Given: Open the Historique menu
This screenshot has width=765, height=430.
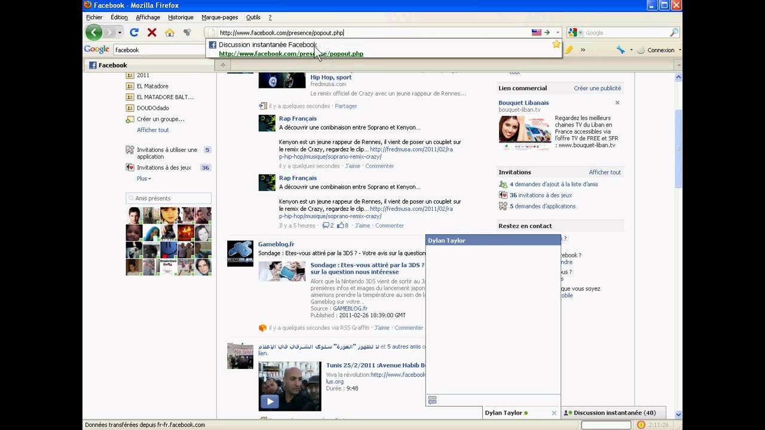Looking at the screenshot, I should pyautogui.click(x=180, y=17).
